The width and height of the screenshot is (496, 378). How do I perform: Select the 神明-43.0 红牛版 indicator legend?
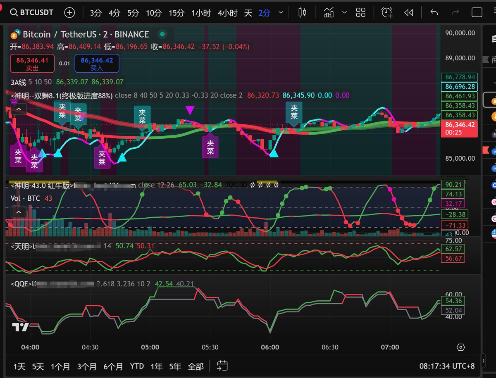pos(41,185)
